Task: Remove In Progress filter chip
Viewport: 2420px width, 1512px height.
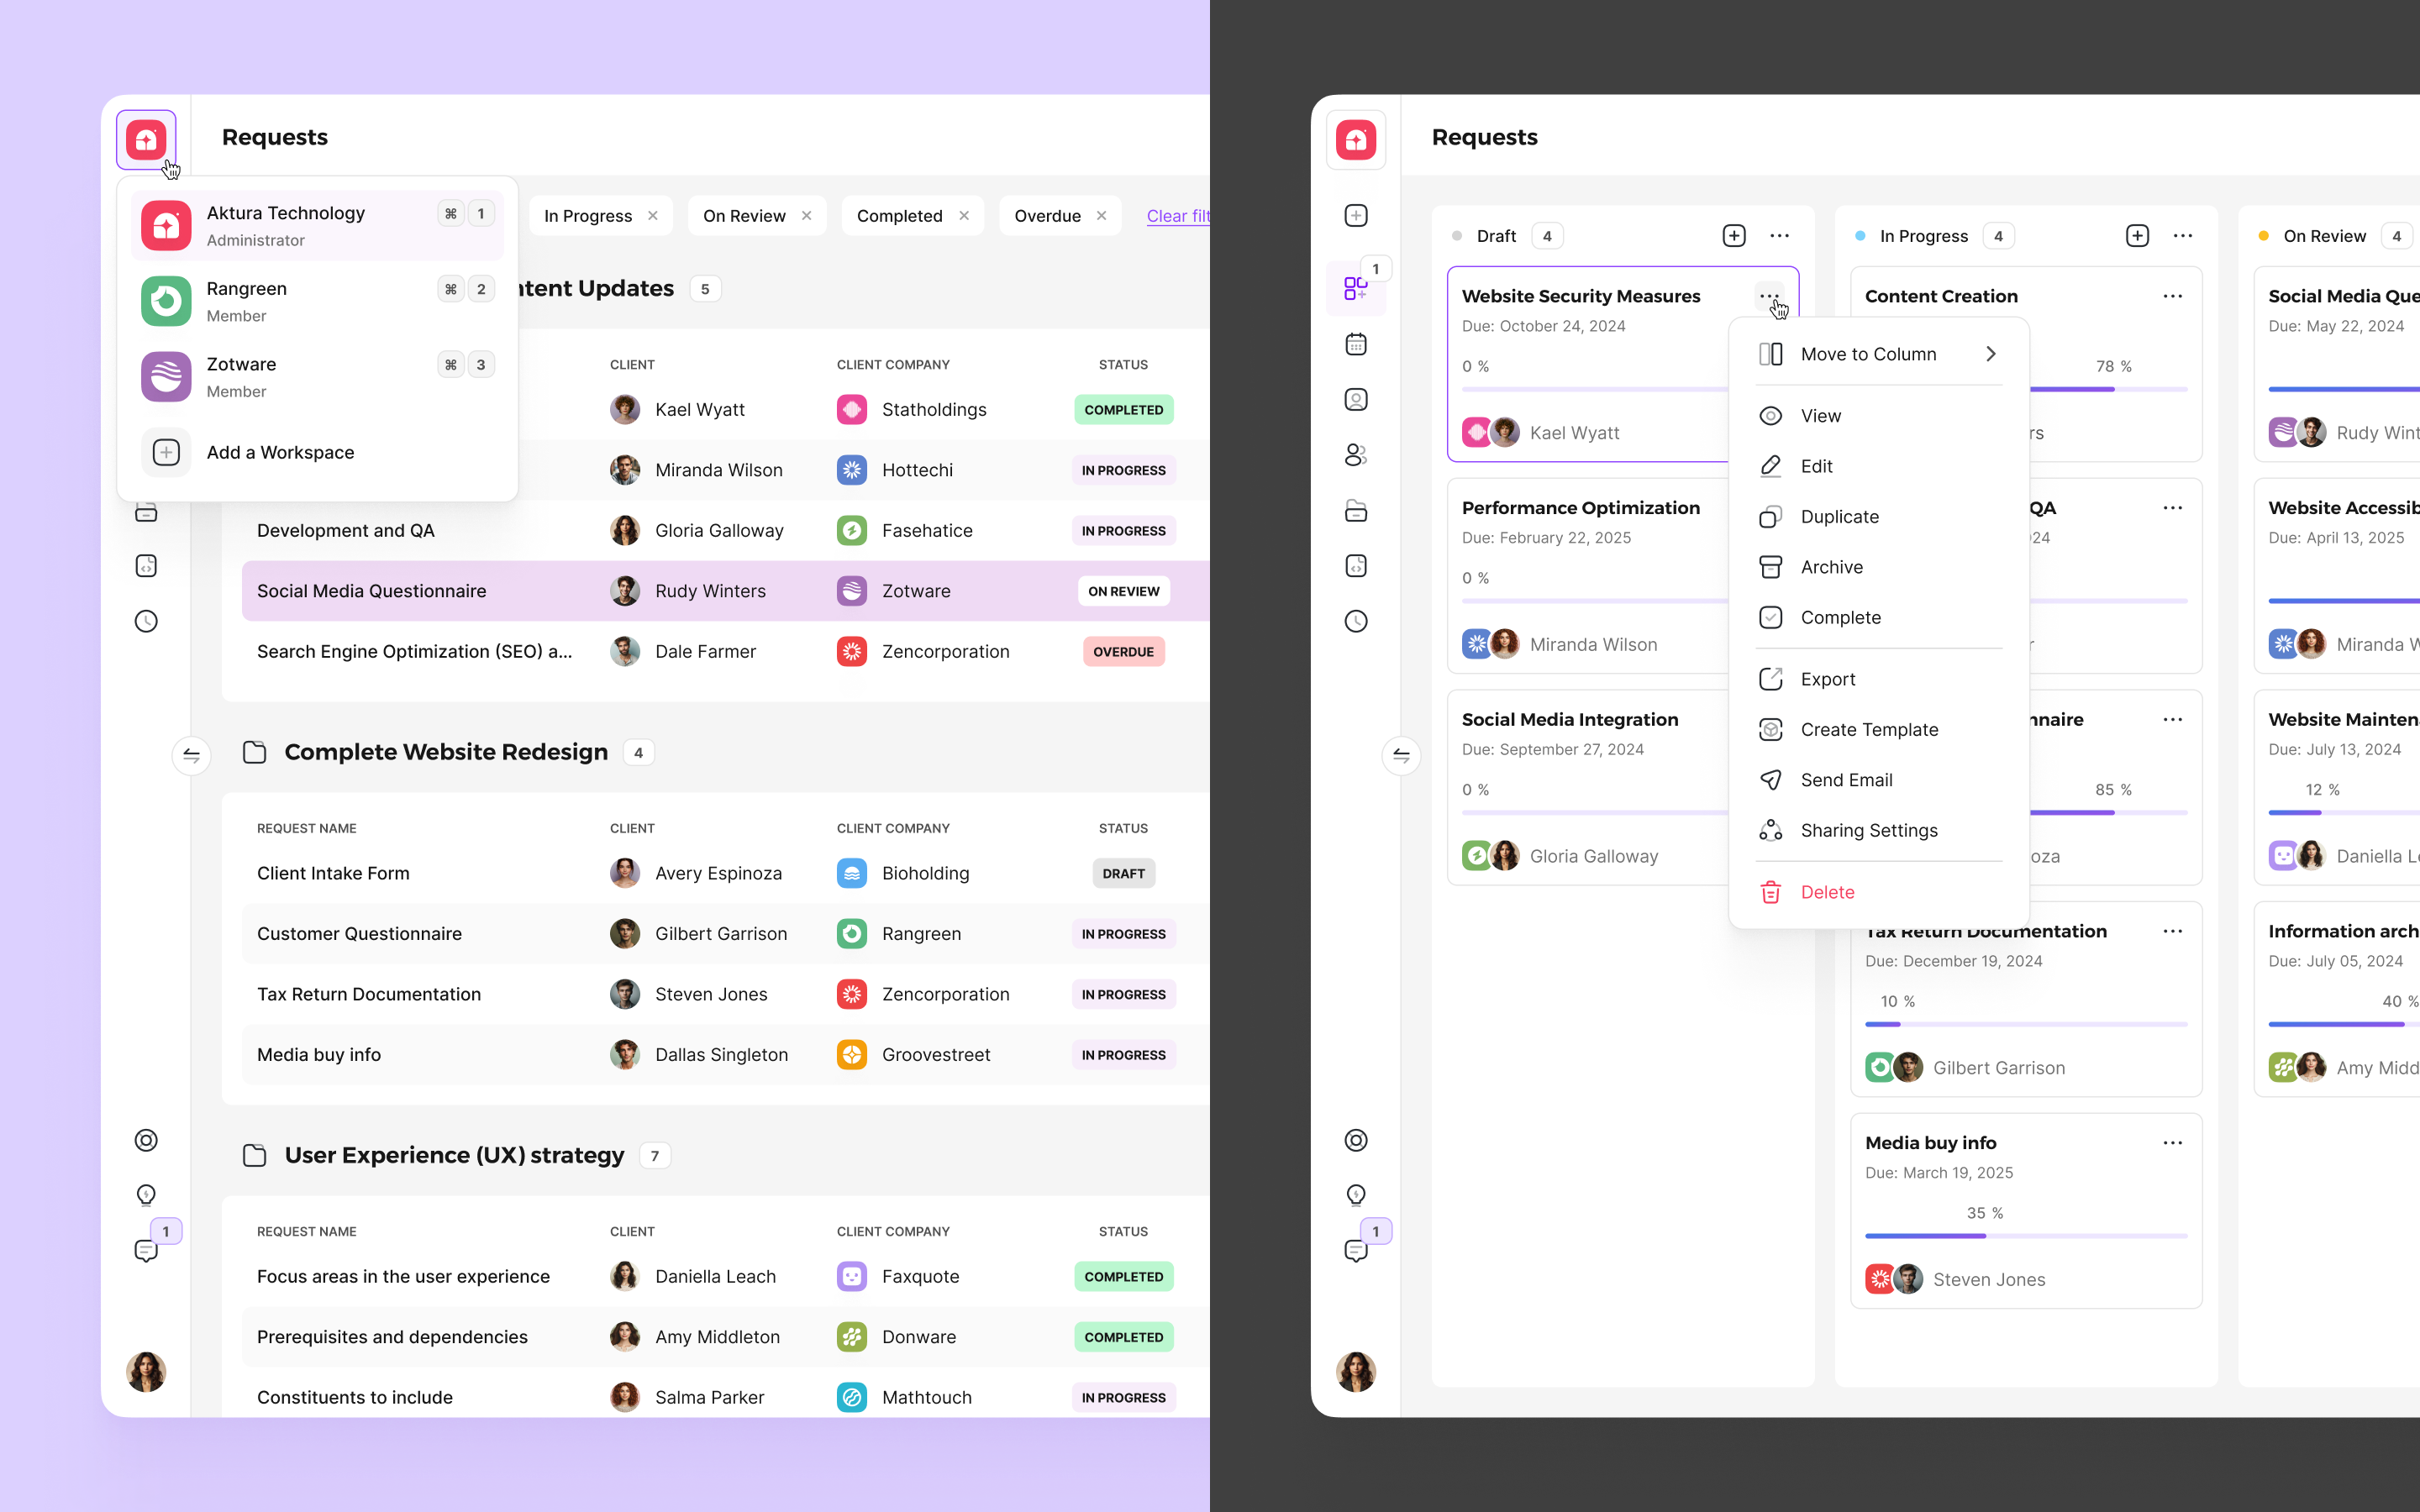Action: [x=653, y=216]
